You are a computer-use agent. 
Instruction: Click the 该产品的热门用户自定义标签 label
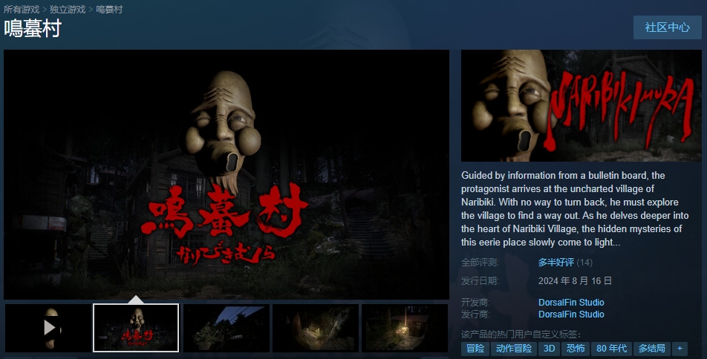pos(521,335)
